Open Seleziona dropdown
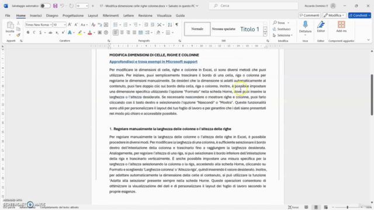The image size is (374, 210). coord(283,35)
